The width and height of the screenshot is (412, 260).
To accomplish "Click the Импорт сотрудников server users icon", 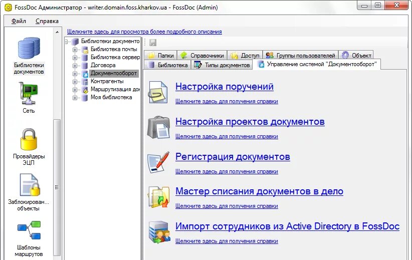I will pyautogui.click(x=158, y=232).
